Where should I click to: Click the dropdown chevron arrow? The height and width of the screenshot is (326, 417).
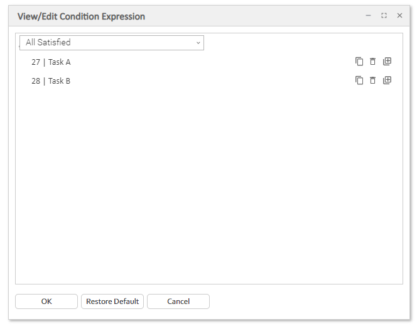[198, 43]
